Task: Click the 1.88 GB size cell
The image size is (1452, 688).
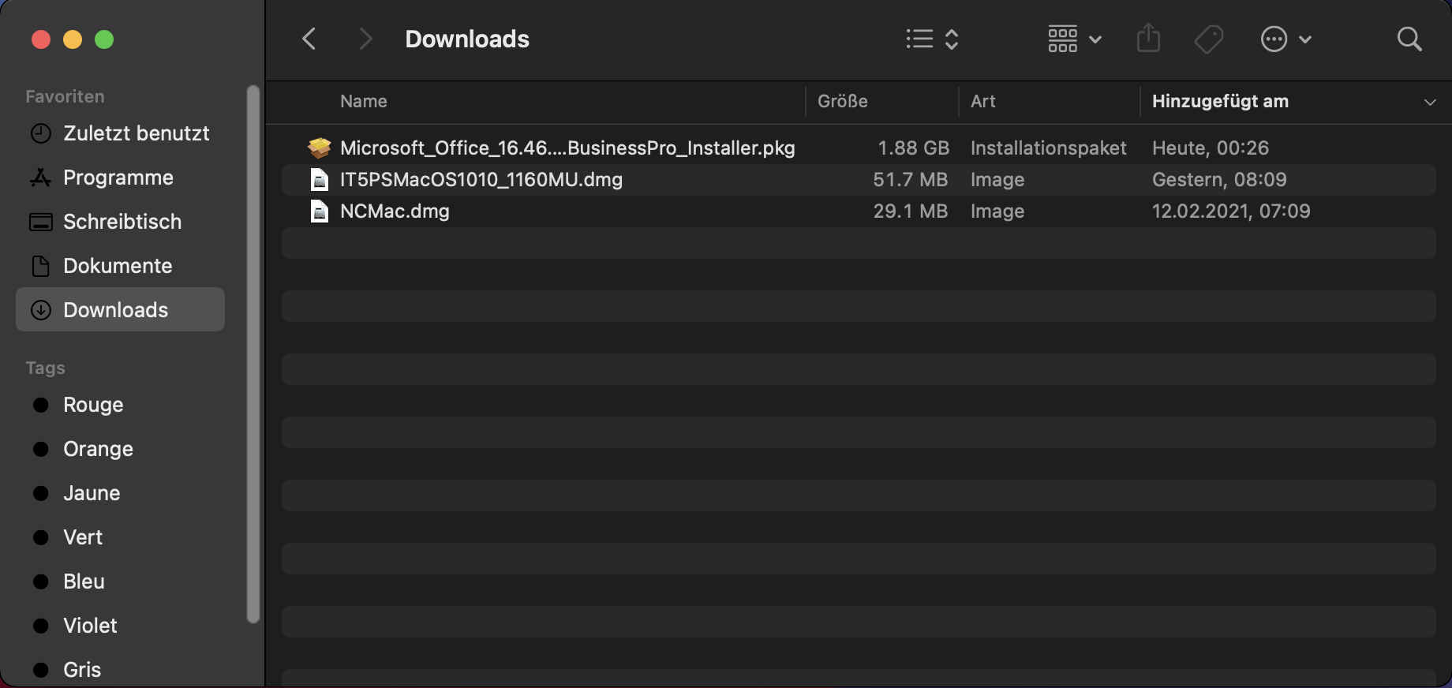Action: [x=913, y=148]
